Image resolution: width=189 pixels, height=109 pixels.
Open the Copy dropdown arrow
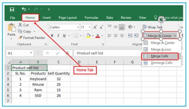pyautogui.click(x=34, y=31)
